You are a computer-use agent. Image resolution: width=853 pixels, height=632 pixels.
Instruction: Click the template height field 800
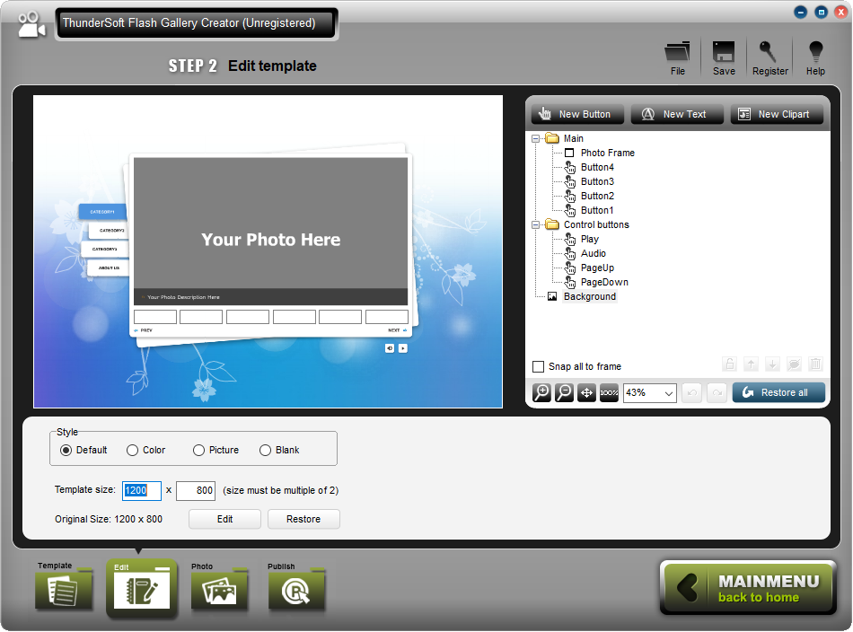[x=196, y=490]
